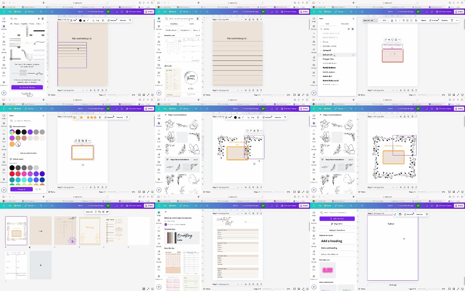The image size is (465, 291).
Task: Close the Font panel
Action: coord(353,19)
